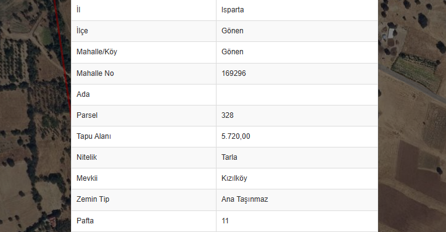This screenshot has height=232, width=446.
Task: Select the Ana Taşınmaz value
Action: tap(245, 199)
